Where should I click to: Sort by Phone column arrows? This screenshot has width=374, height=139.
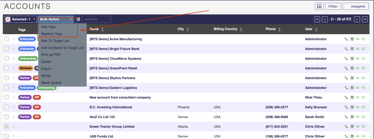(279, 29)
